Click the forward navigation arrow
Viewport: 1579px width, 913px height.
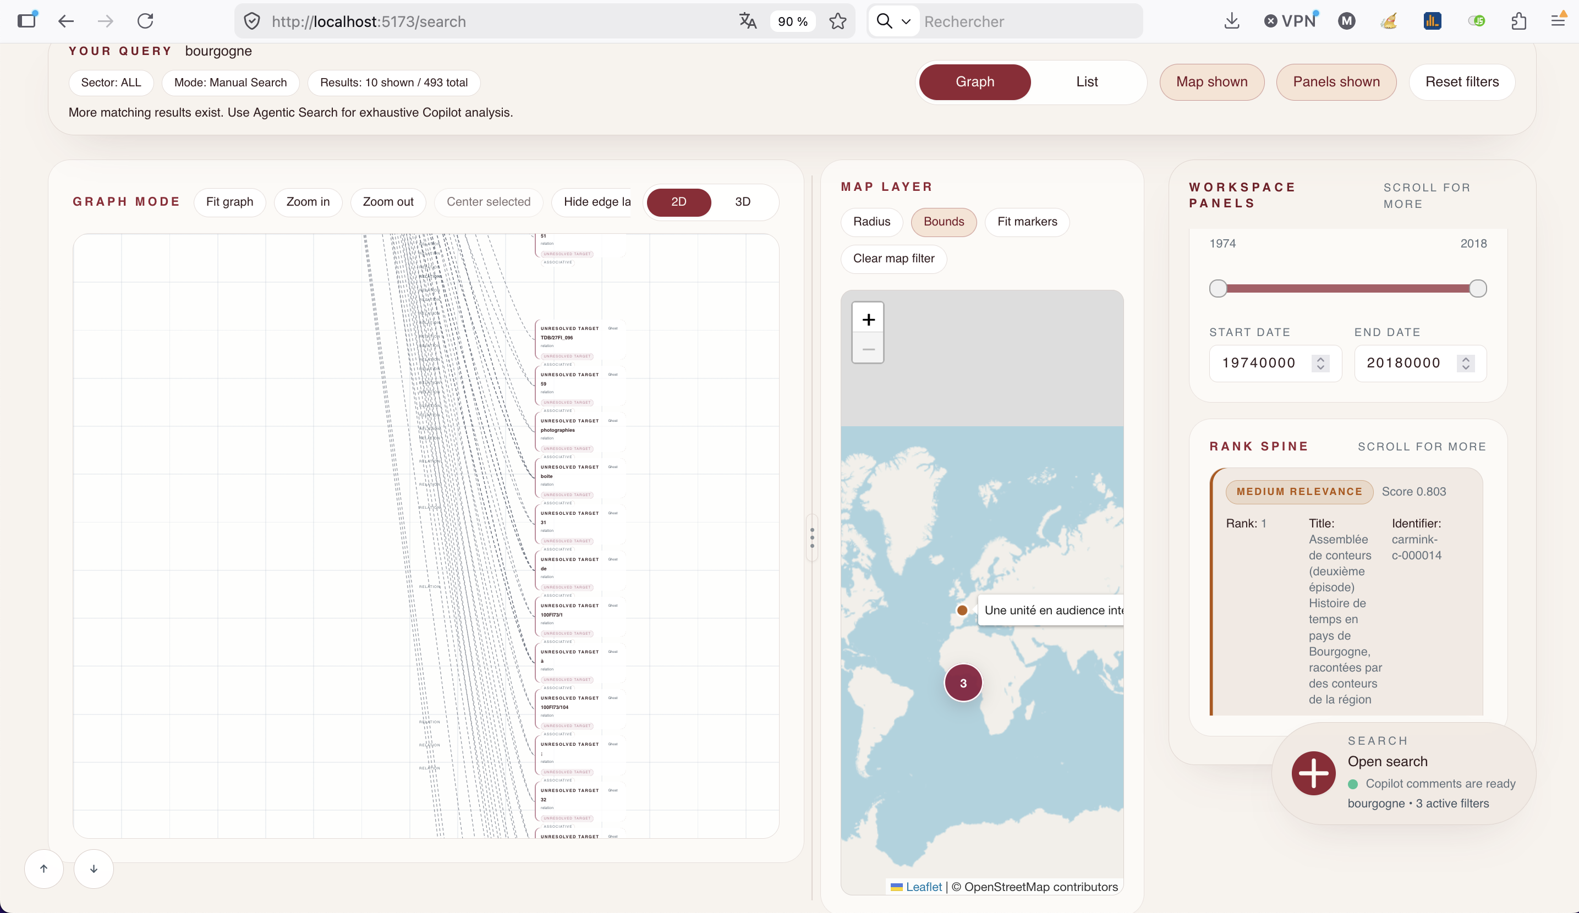[x=105, y=21]
